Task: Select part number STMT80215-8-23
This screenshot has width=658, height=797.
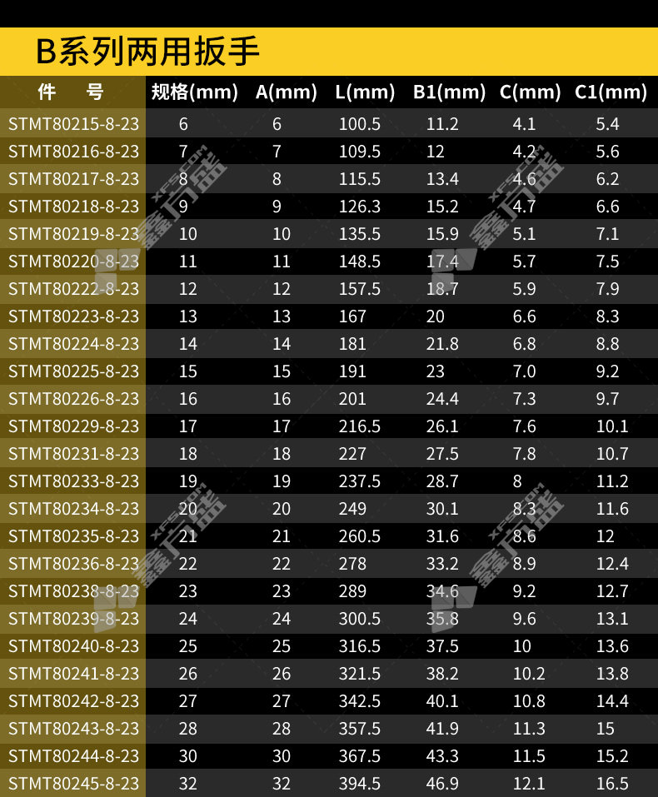Action: pyautogui.click(x=73, y=124)
